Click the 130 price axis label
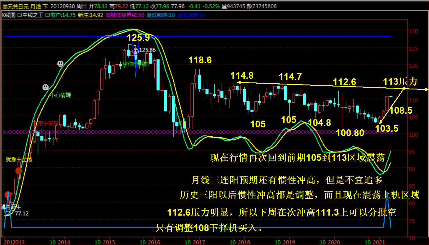 pos(413,31)
